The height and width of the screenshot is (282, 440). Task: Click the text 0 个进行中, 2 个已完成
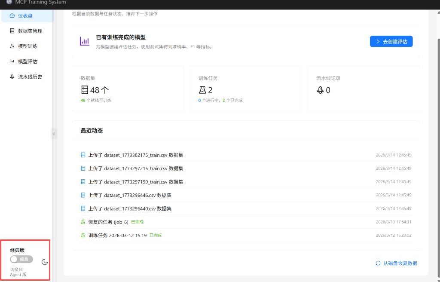pyautogui.click(x=220, y=100)
